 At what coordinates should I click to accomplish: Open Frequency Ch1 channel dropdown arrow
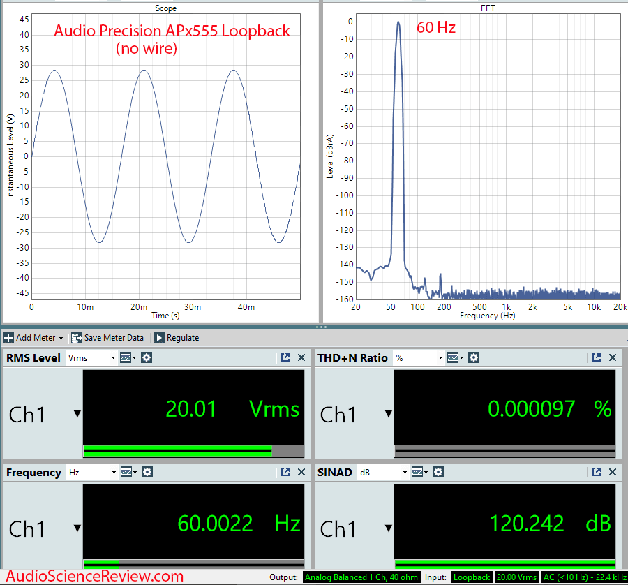77,528
